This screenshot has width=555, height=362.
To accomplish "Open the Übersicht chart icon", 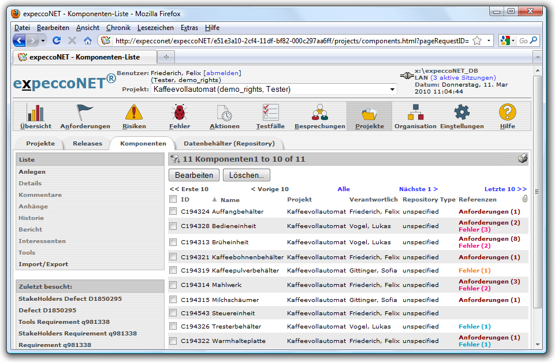I will coord(35,113).
